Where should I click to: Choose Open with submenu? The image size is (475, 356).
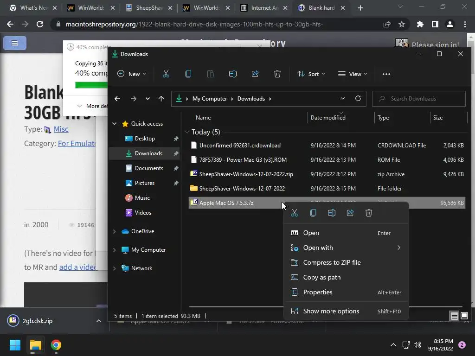(346, 248)
